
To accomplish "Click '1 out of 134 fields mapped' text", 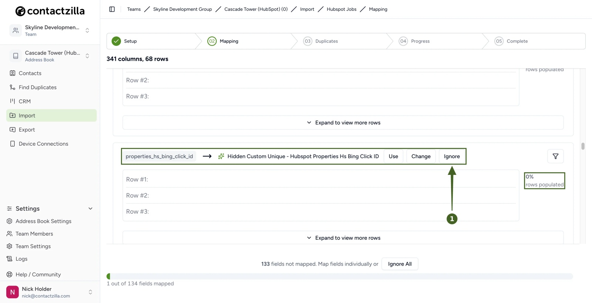I will coord(140,283).
